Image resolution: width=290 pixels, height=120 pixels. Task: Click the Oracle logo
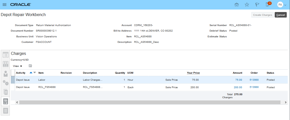21,5
